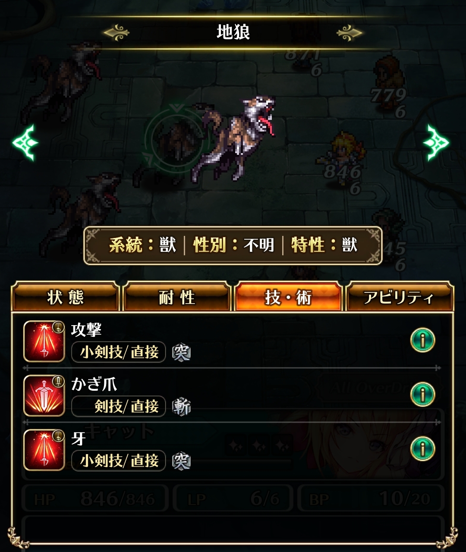Screen dimensions: 466x552
Task: Open the アビリティ tab
Action: (399, 297)
